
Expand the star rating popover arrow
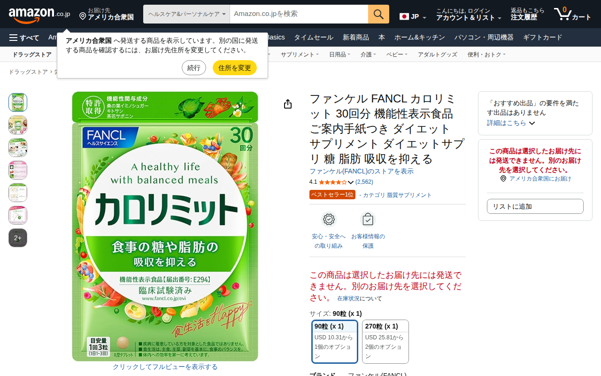coord(351,182)
